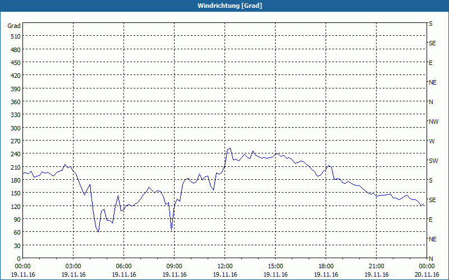This screenshot has height=280, width=449.
Task: Select the 60 y-axis tick label
Action: pyautogui.click(x=17, y=233)
